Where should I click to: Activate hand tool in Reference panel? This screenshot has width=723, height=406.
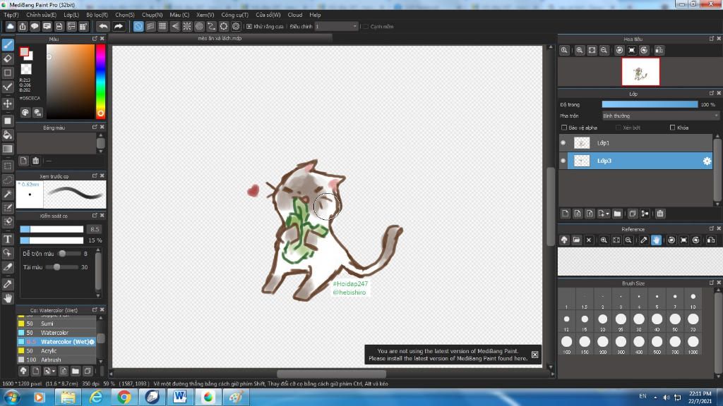coord(656,240)
